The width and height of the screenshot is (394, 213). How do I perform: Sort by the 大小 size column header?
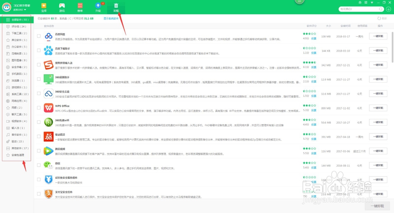328,26
